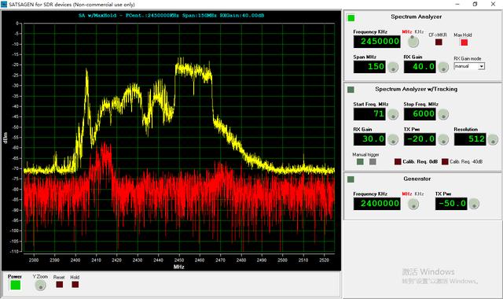Click the analyzer Frequency KHz tuning knob
The width and height of the screenshot is (503, 299).
(x=413, y=42)
